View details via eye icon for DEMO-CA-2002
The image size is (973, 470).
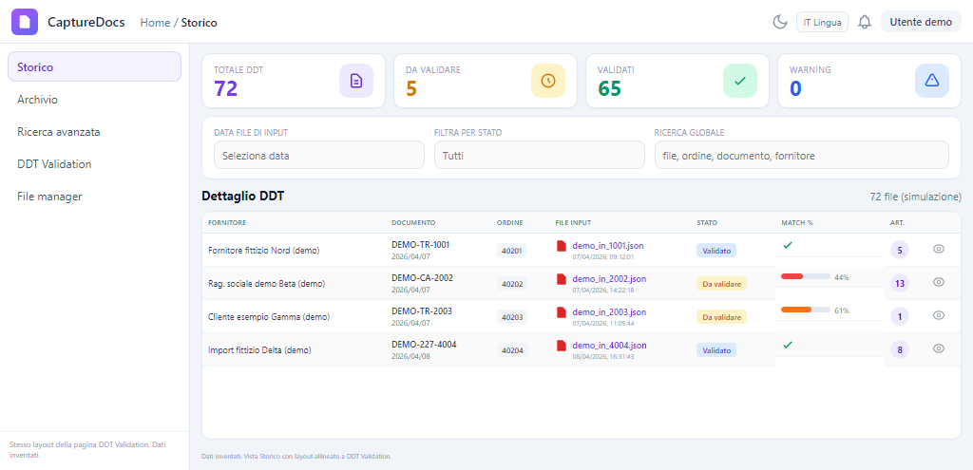point(939,282)
